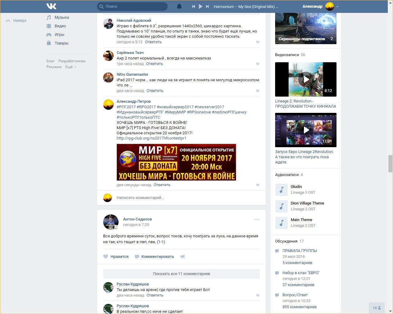The height and width of the screenshot is (314, 393).
Task: Click the share megaphone icon on Anton's post
Action: 182,257
